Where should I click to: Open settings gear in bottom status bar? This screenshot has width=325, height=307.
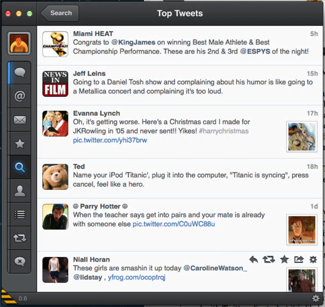click(316, 298)
